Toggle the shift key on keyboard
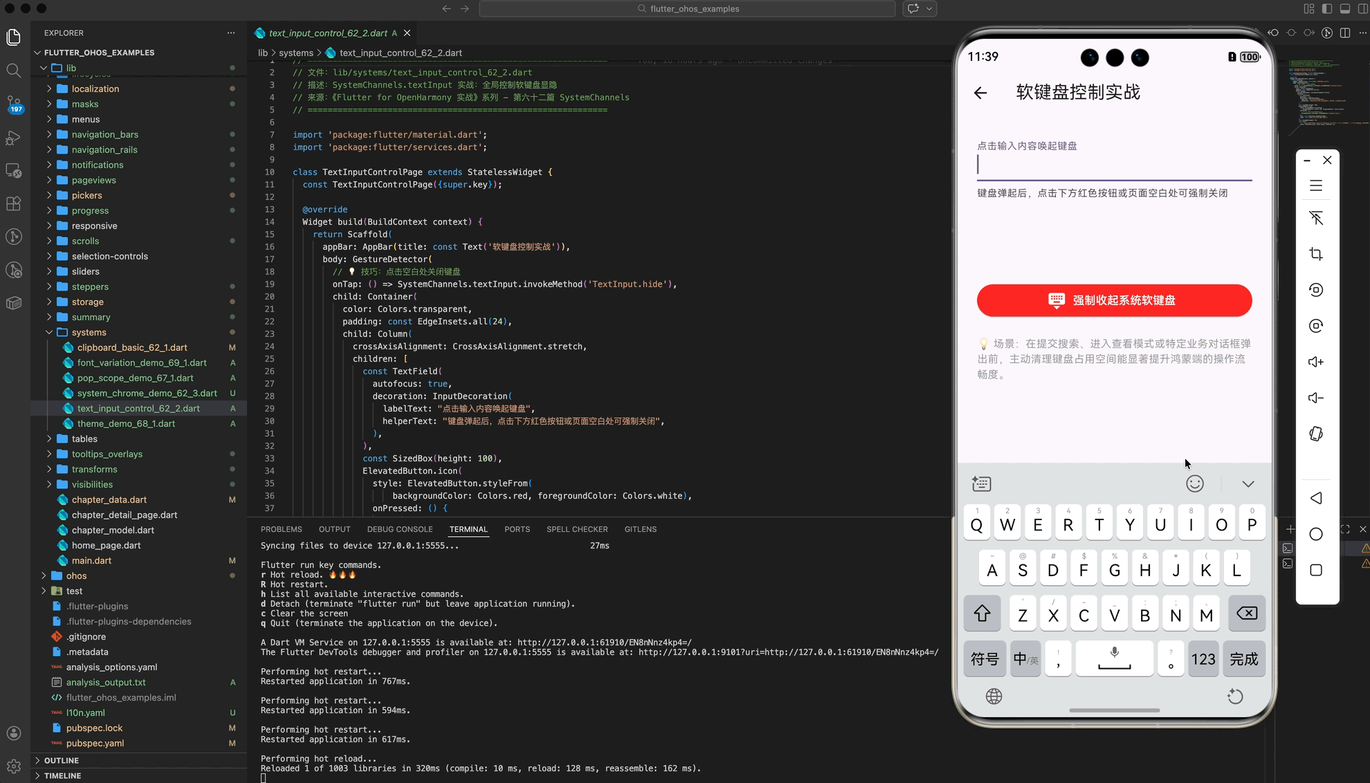This screenshot has width=1370, height=783. (982, 614)
